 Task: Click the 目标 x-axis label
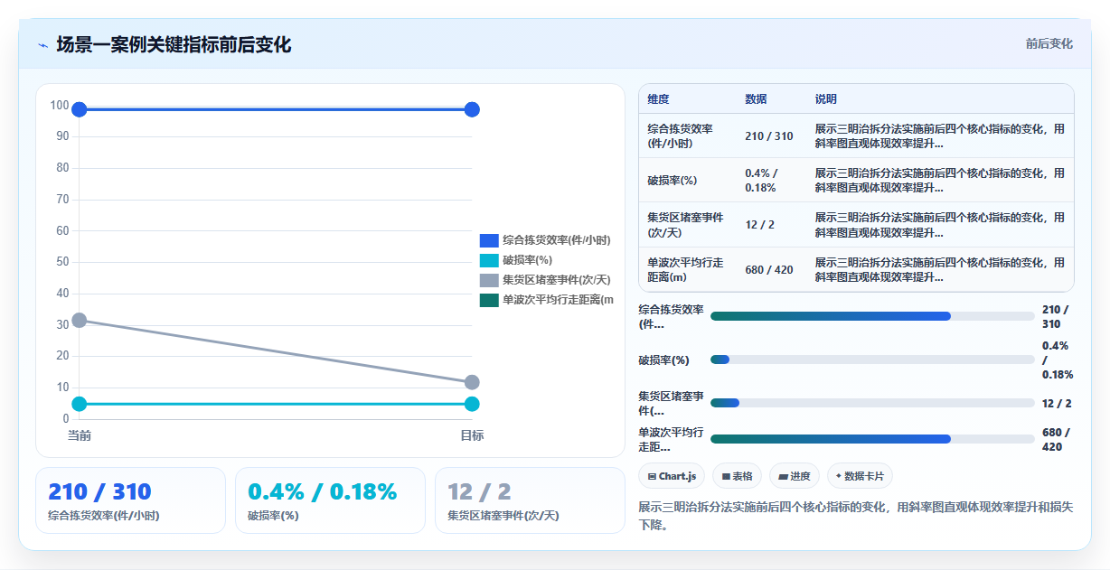472,435
